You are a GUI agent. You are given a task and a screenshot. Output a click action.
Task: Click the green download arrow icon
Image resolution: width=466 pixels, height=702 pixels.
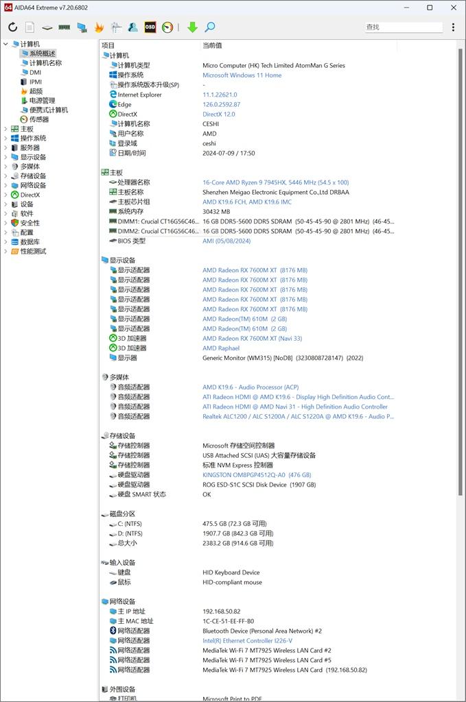click(192, 27)
